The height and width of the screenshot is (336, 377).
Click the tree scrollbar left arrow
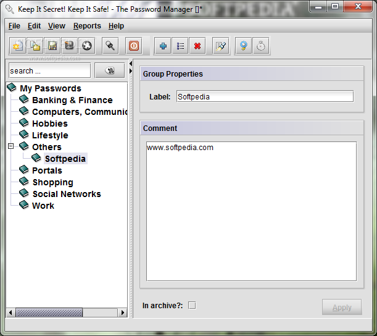10,313
